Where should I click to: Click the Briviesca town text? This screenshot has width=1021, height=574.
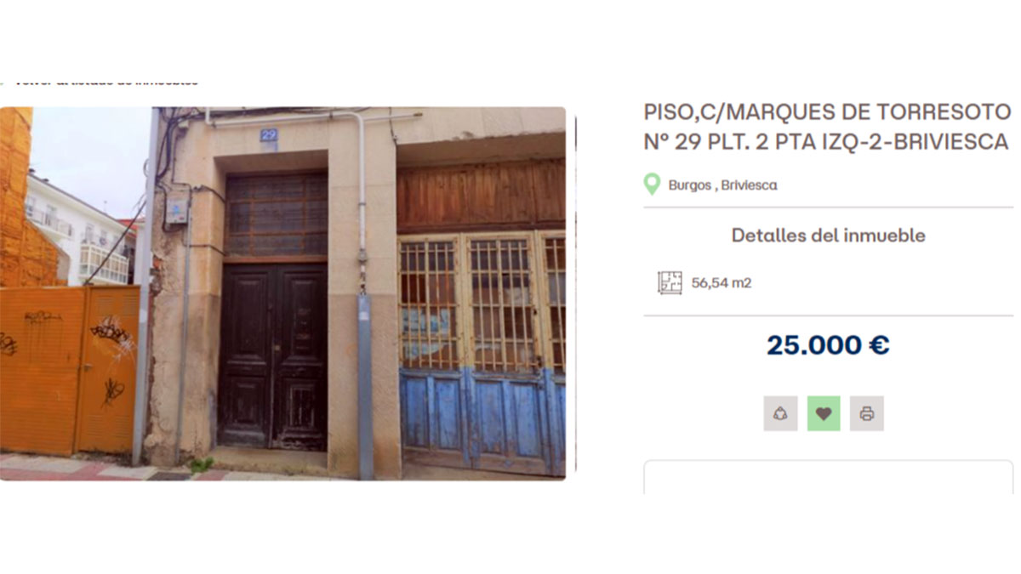pos(749,185)
